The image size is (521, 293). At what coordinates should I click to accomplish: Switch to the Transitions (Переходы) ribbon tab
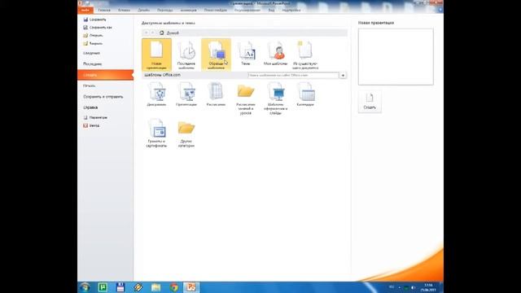164,11
